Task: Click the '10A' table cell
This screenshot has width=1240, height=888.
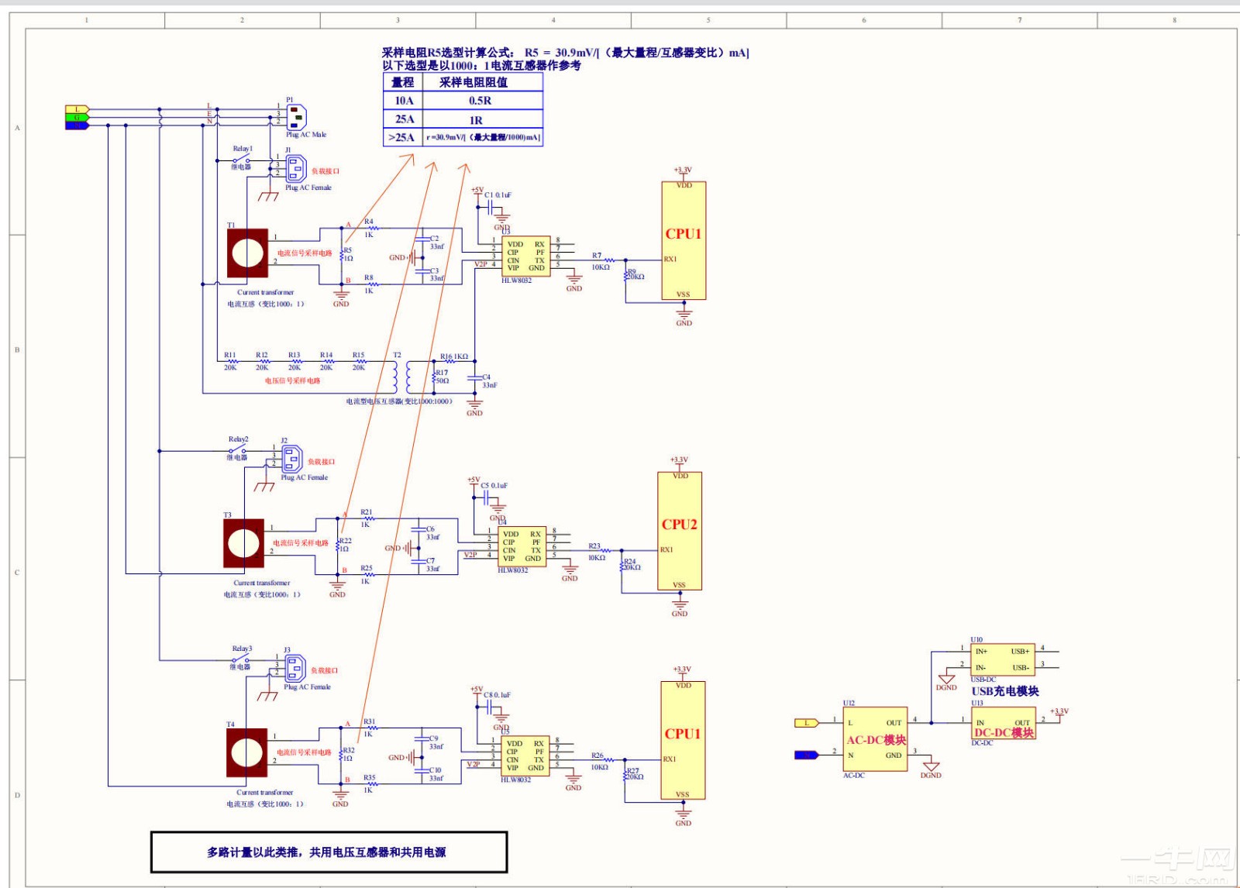Action: pyautogui.click(x=403, y=101)
